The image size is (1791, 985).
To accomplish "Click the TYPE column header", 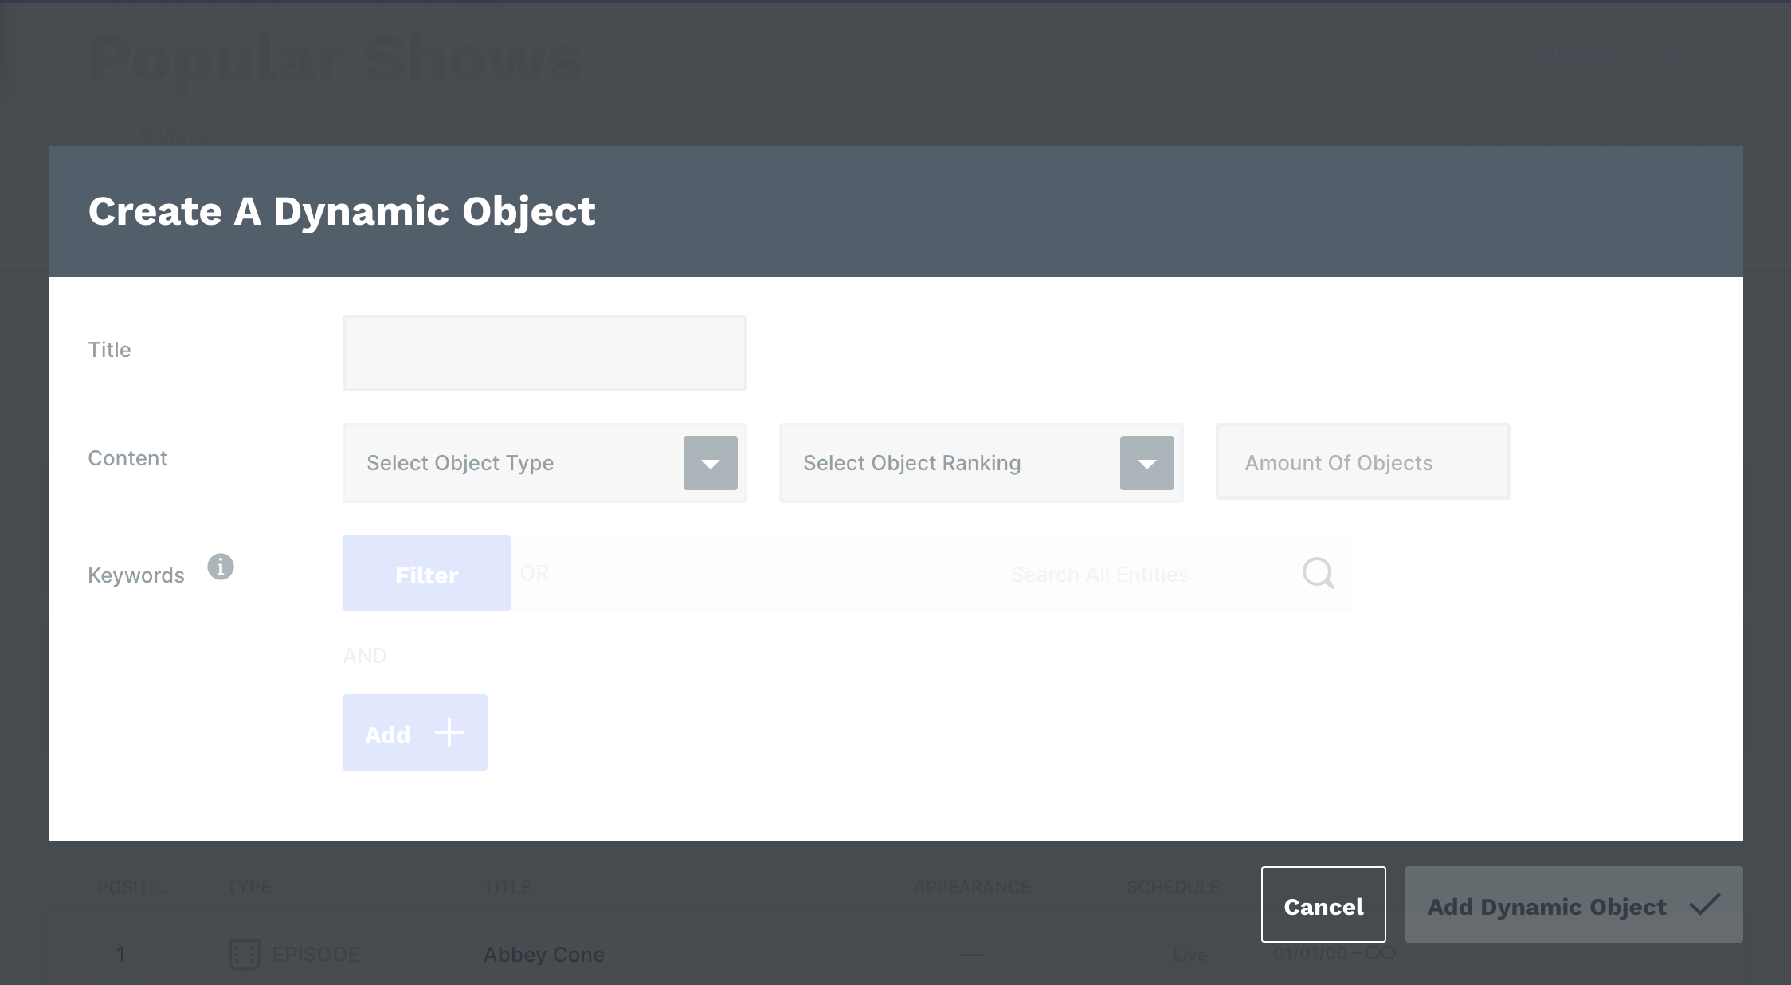I will point(249,887).
